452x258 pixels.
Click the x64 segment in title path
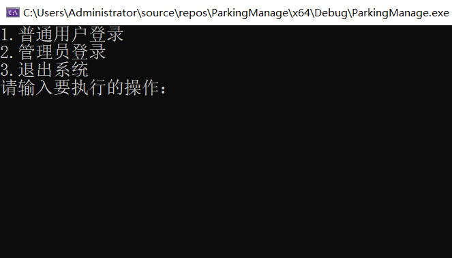coord(301,13)
